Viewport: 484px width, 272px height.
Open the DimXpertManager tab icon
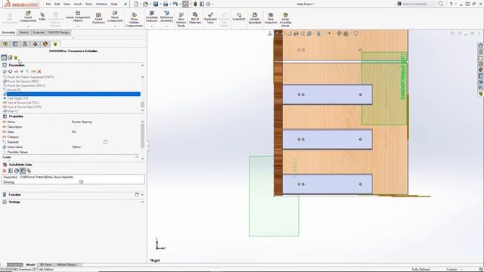click(x=36, y=44)
